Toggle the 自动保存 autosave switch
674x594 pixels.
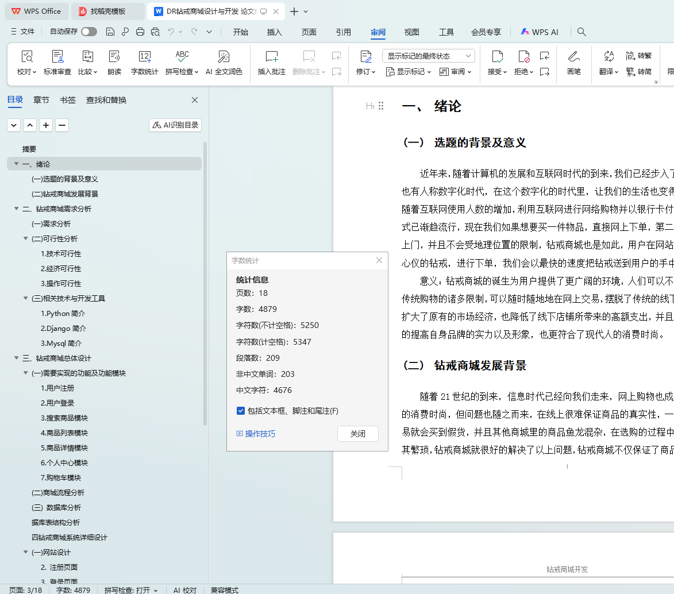click(89, 32)
